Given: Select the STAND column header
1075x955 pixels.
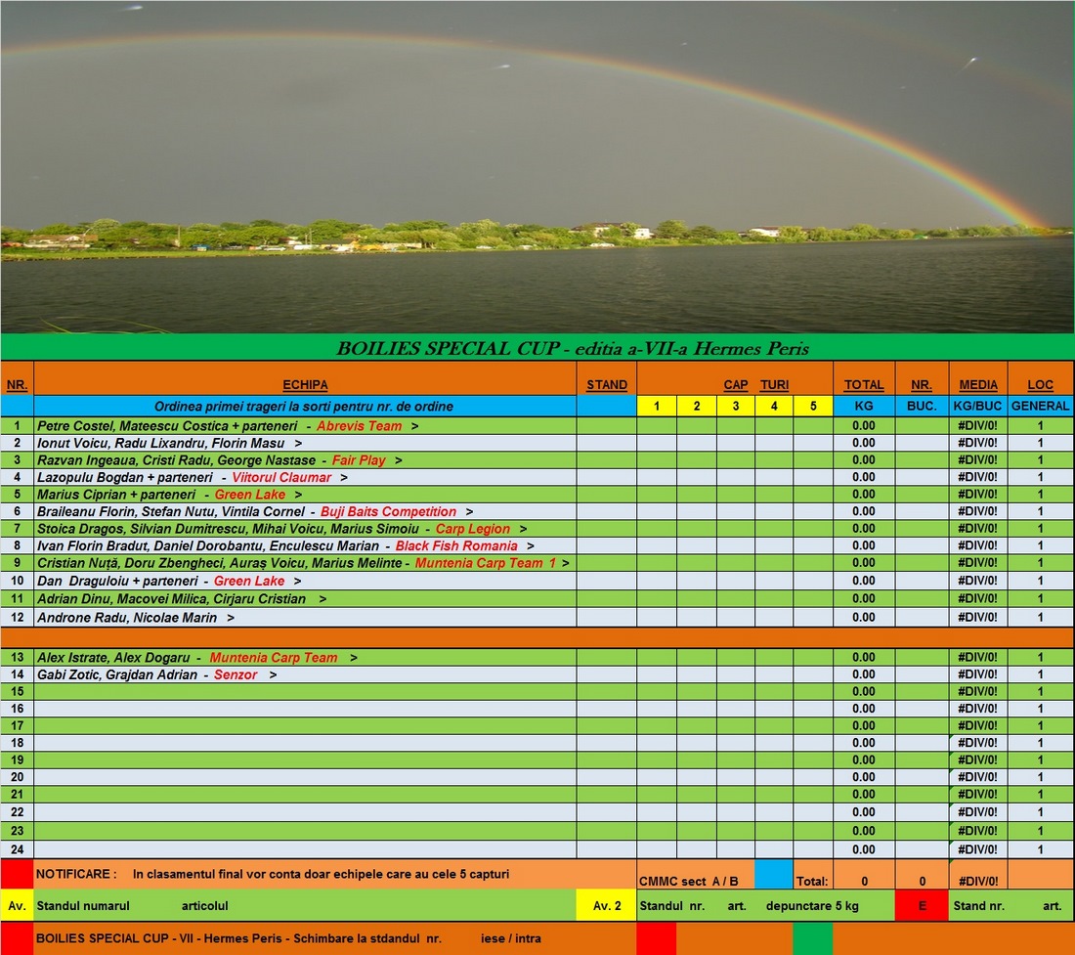Looking at the screenshot, I should 606,385.
